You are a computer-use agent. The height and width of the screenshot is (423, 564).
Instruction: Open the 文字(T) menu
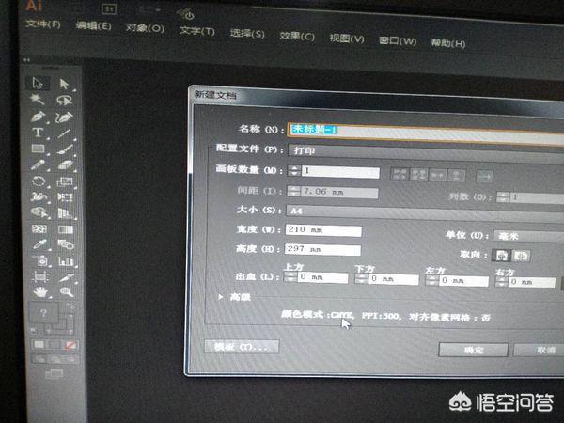(x=197, y=31)
